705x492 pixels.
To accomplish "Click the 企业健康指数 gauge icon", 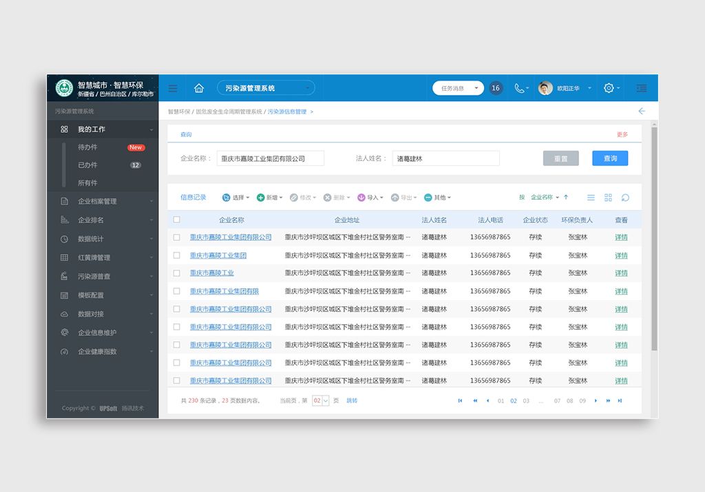I will pyautogui.click(x=64, y=352).
